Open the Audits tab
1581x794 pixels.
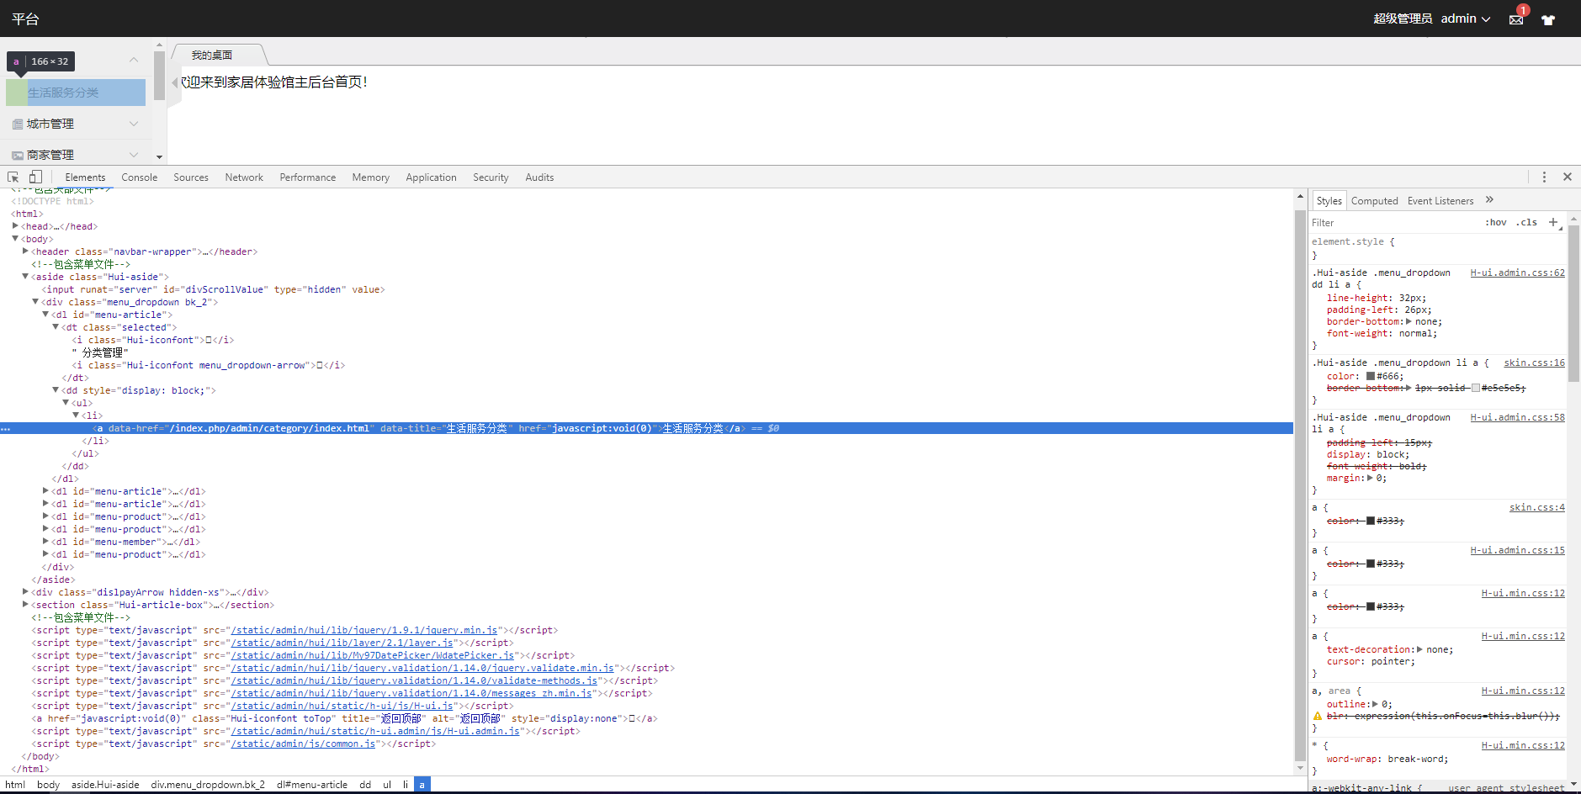click(539, 177)
